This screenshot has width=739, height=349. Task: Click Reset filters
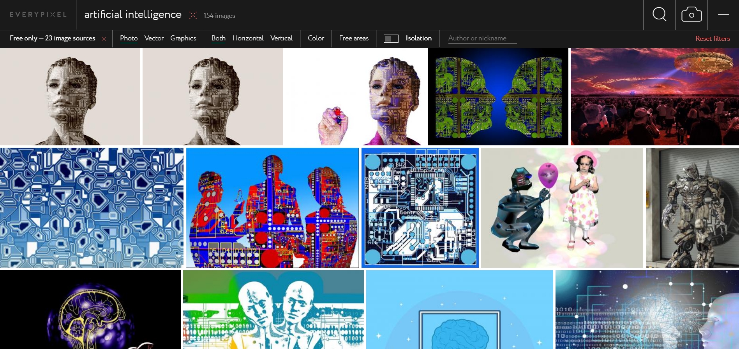point(713,38)
